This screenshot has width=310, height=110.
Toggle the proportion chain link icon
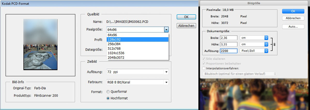tap(274, 44)
